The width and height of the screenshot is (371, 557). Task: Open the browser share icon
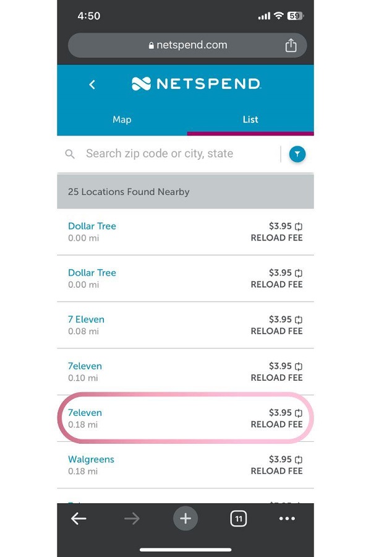(x=291, y=45)
